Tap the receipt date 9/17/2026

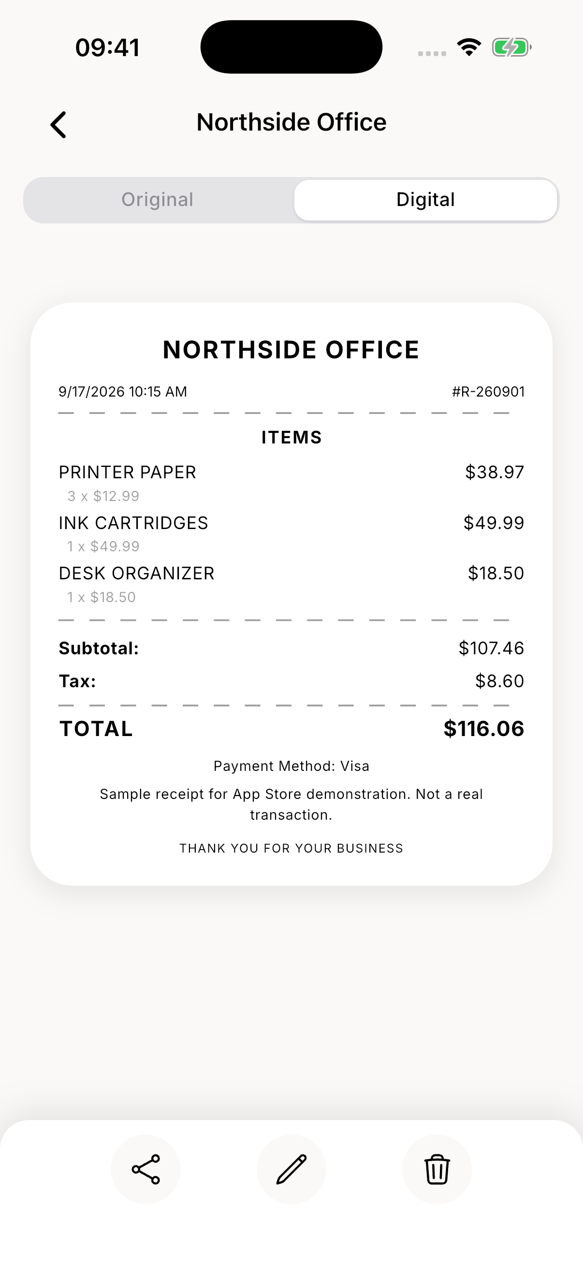tap(91, 392)
